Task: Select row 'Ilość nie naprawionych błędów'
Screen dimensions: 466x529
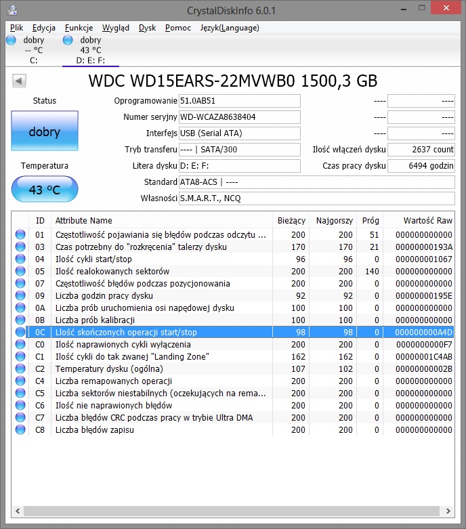Action: tap(233, 405)
